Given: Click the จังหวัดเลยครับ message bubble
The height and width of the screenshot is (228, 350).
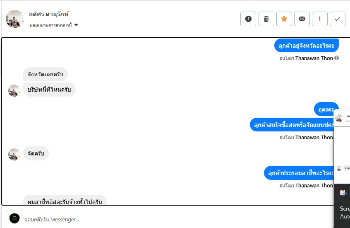Looking at the screenshot, I should point(46,75).
